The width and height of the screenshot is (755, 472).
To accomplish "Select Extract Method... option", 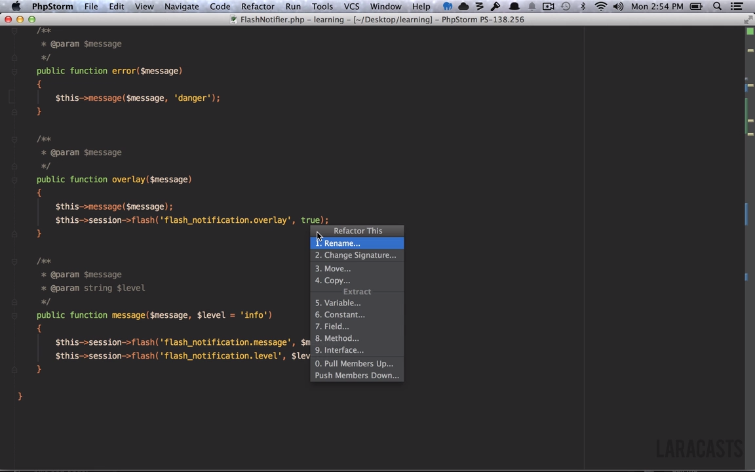I will (357, 338).
